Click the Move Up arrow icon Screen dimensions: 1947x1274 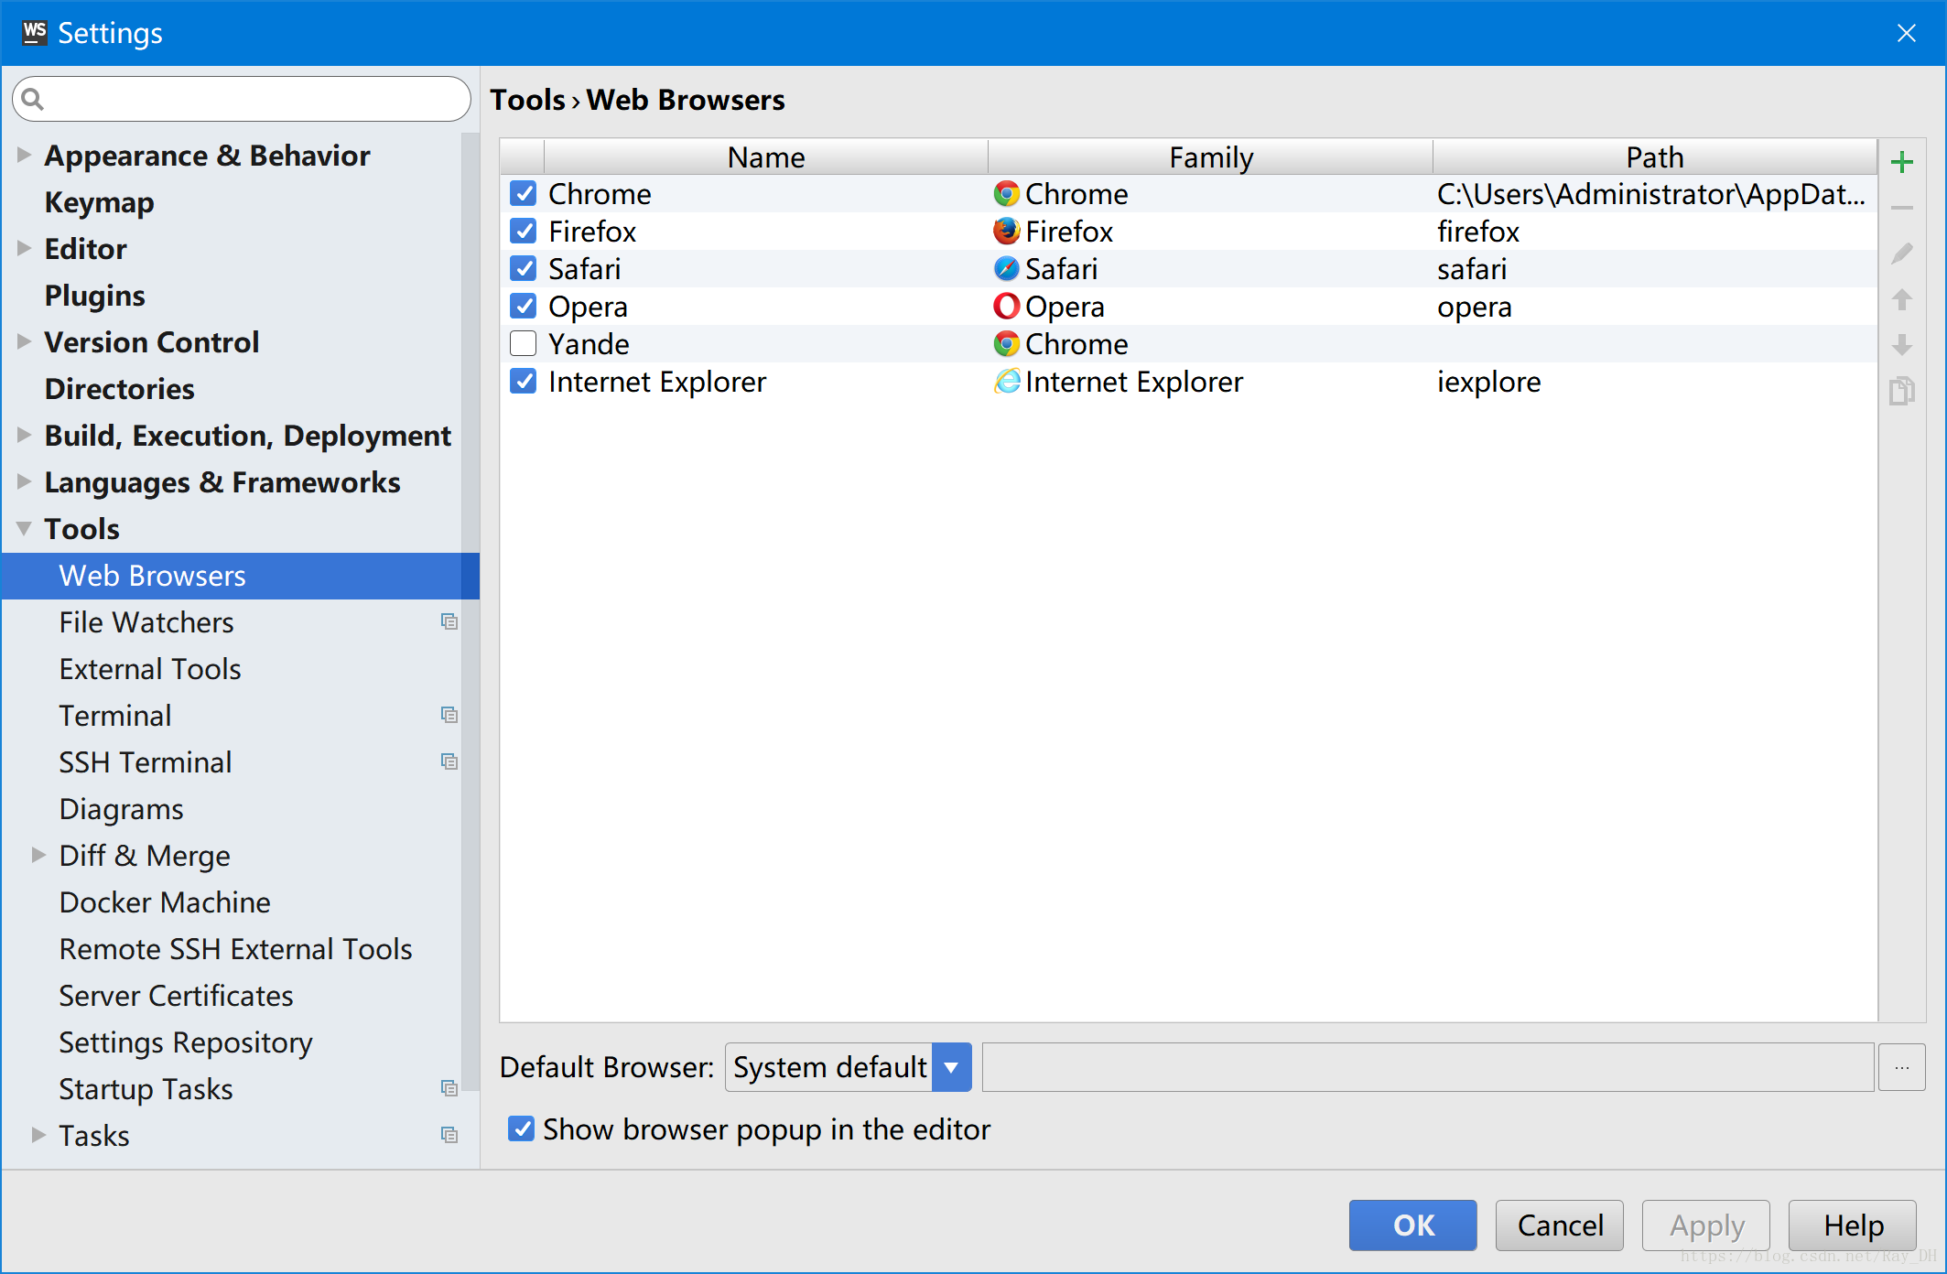point(1901,299)
